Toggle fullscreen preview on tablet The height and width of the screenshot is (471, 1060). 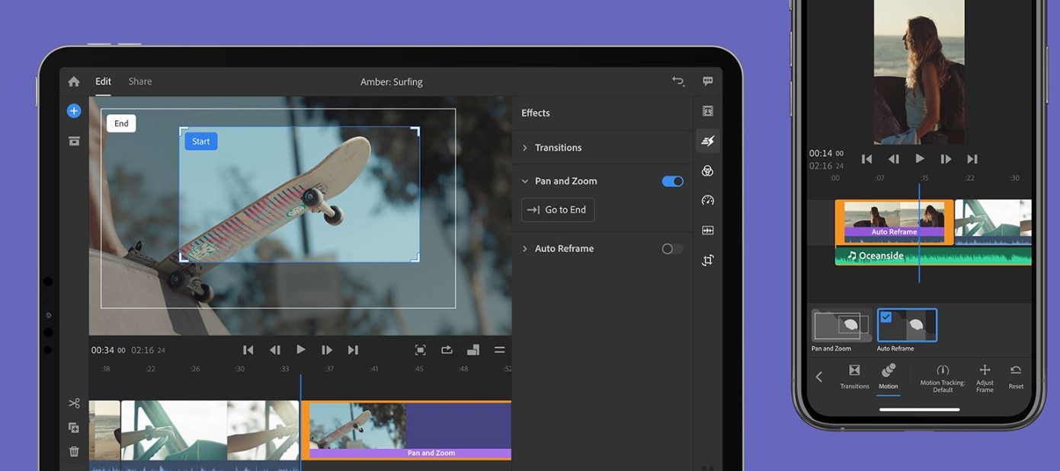click(x=420, y=350)
